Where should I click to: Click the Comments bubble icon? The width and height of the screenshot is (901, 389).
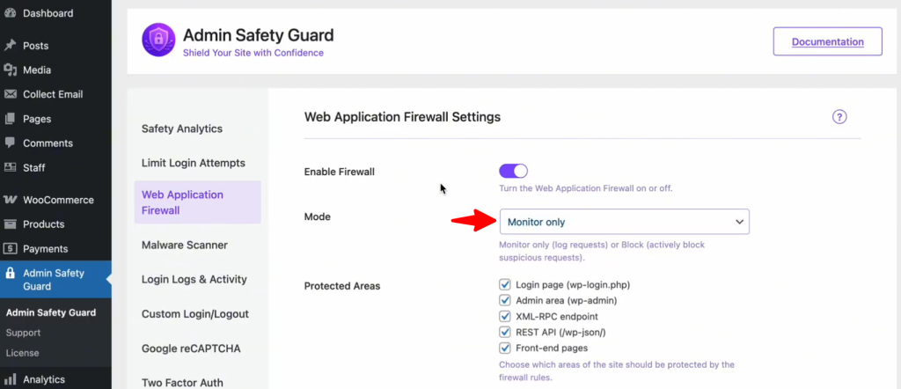tap(11, 143)
